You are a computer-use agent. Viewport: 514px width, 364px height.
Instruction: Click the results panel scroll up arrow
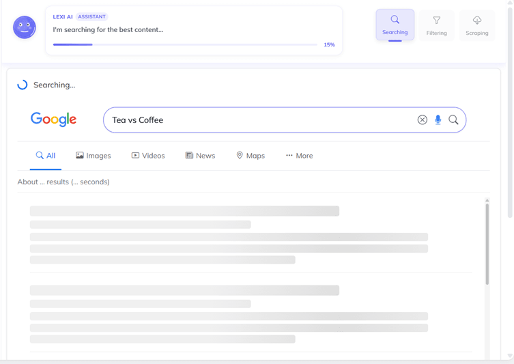pyautogui.click(x=487, y=200)
